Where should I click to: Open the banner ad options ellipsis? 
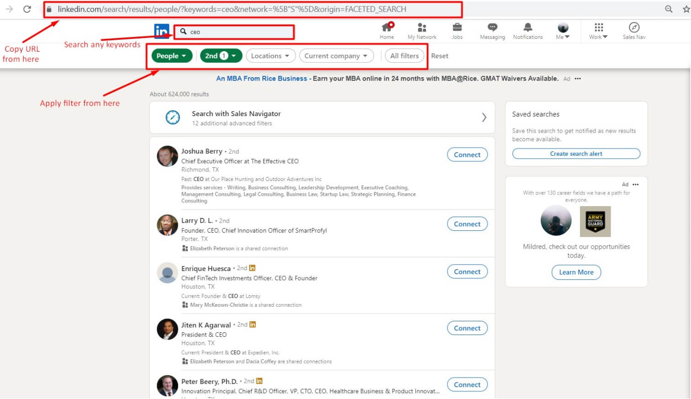coord(578,79)
